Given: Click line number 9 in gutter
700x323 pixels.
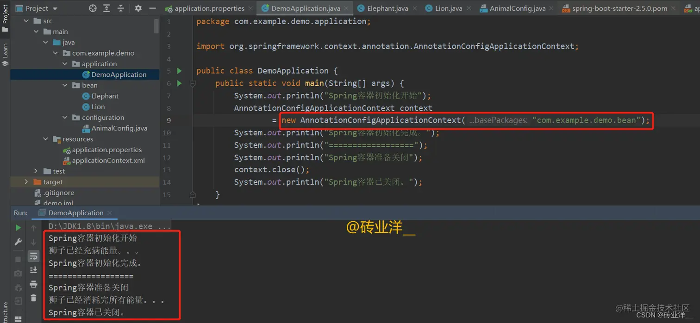Looking at the screenshot, I should pos(169,120).
